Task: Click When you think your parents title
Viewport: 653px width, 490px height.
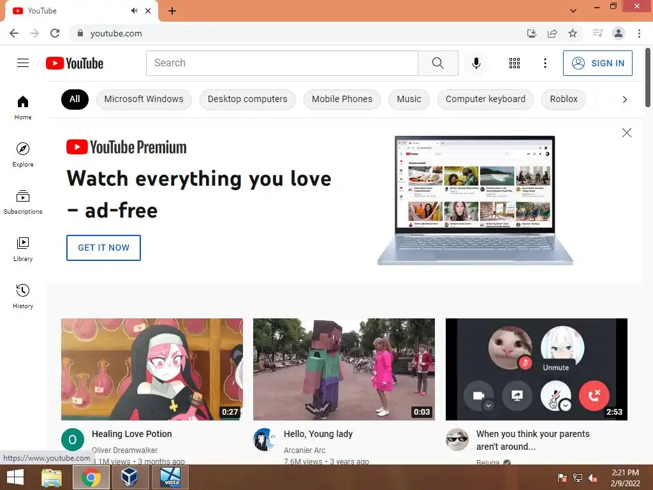Action: pos(533,440)
